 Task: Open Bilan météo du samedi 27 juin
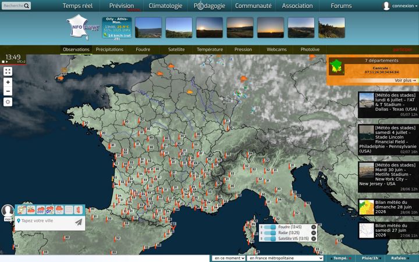point(388,231)
